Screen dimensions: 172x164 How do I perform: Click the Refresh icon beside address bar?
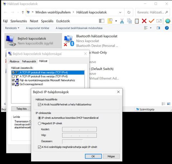click(x=129, y=12)
